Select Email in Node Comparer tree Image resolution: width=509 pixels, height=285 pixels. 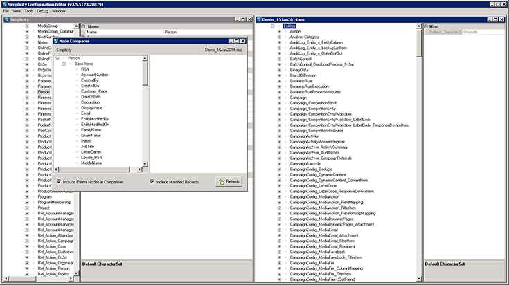[86, 113]
